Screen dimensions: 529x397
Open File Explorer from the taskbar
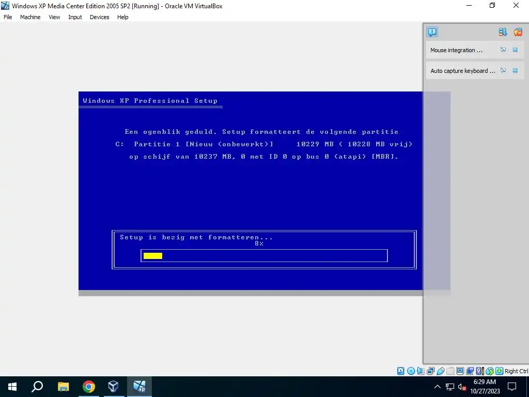(x=63, y=387)
